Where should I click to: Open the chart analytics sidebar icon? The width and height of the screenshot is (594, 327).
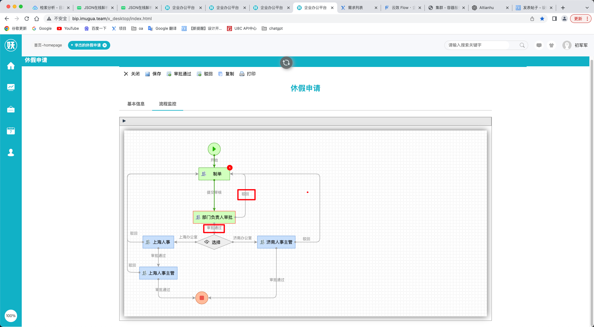(x=11, y=87)
